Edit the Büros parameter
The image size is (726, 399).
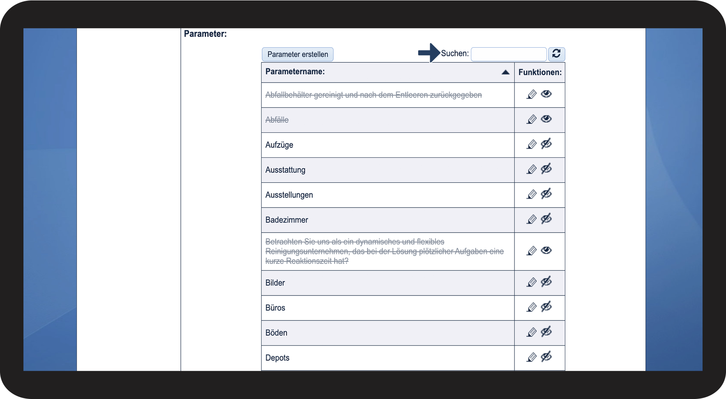tap(531, 307)
